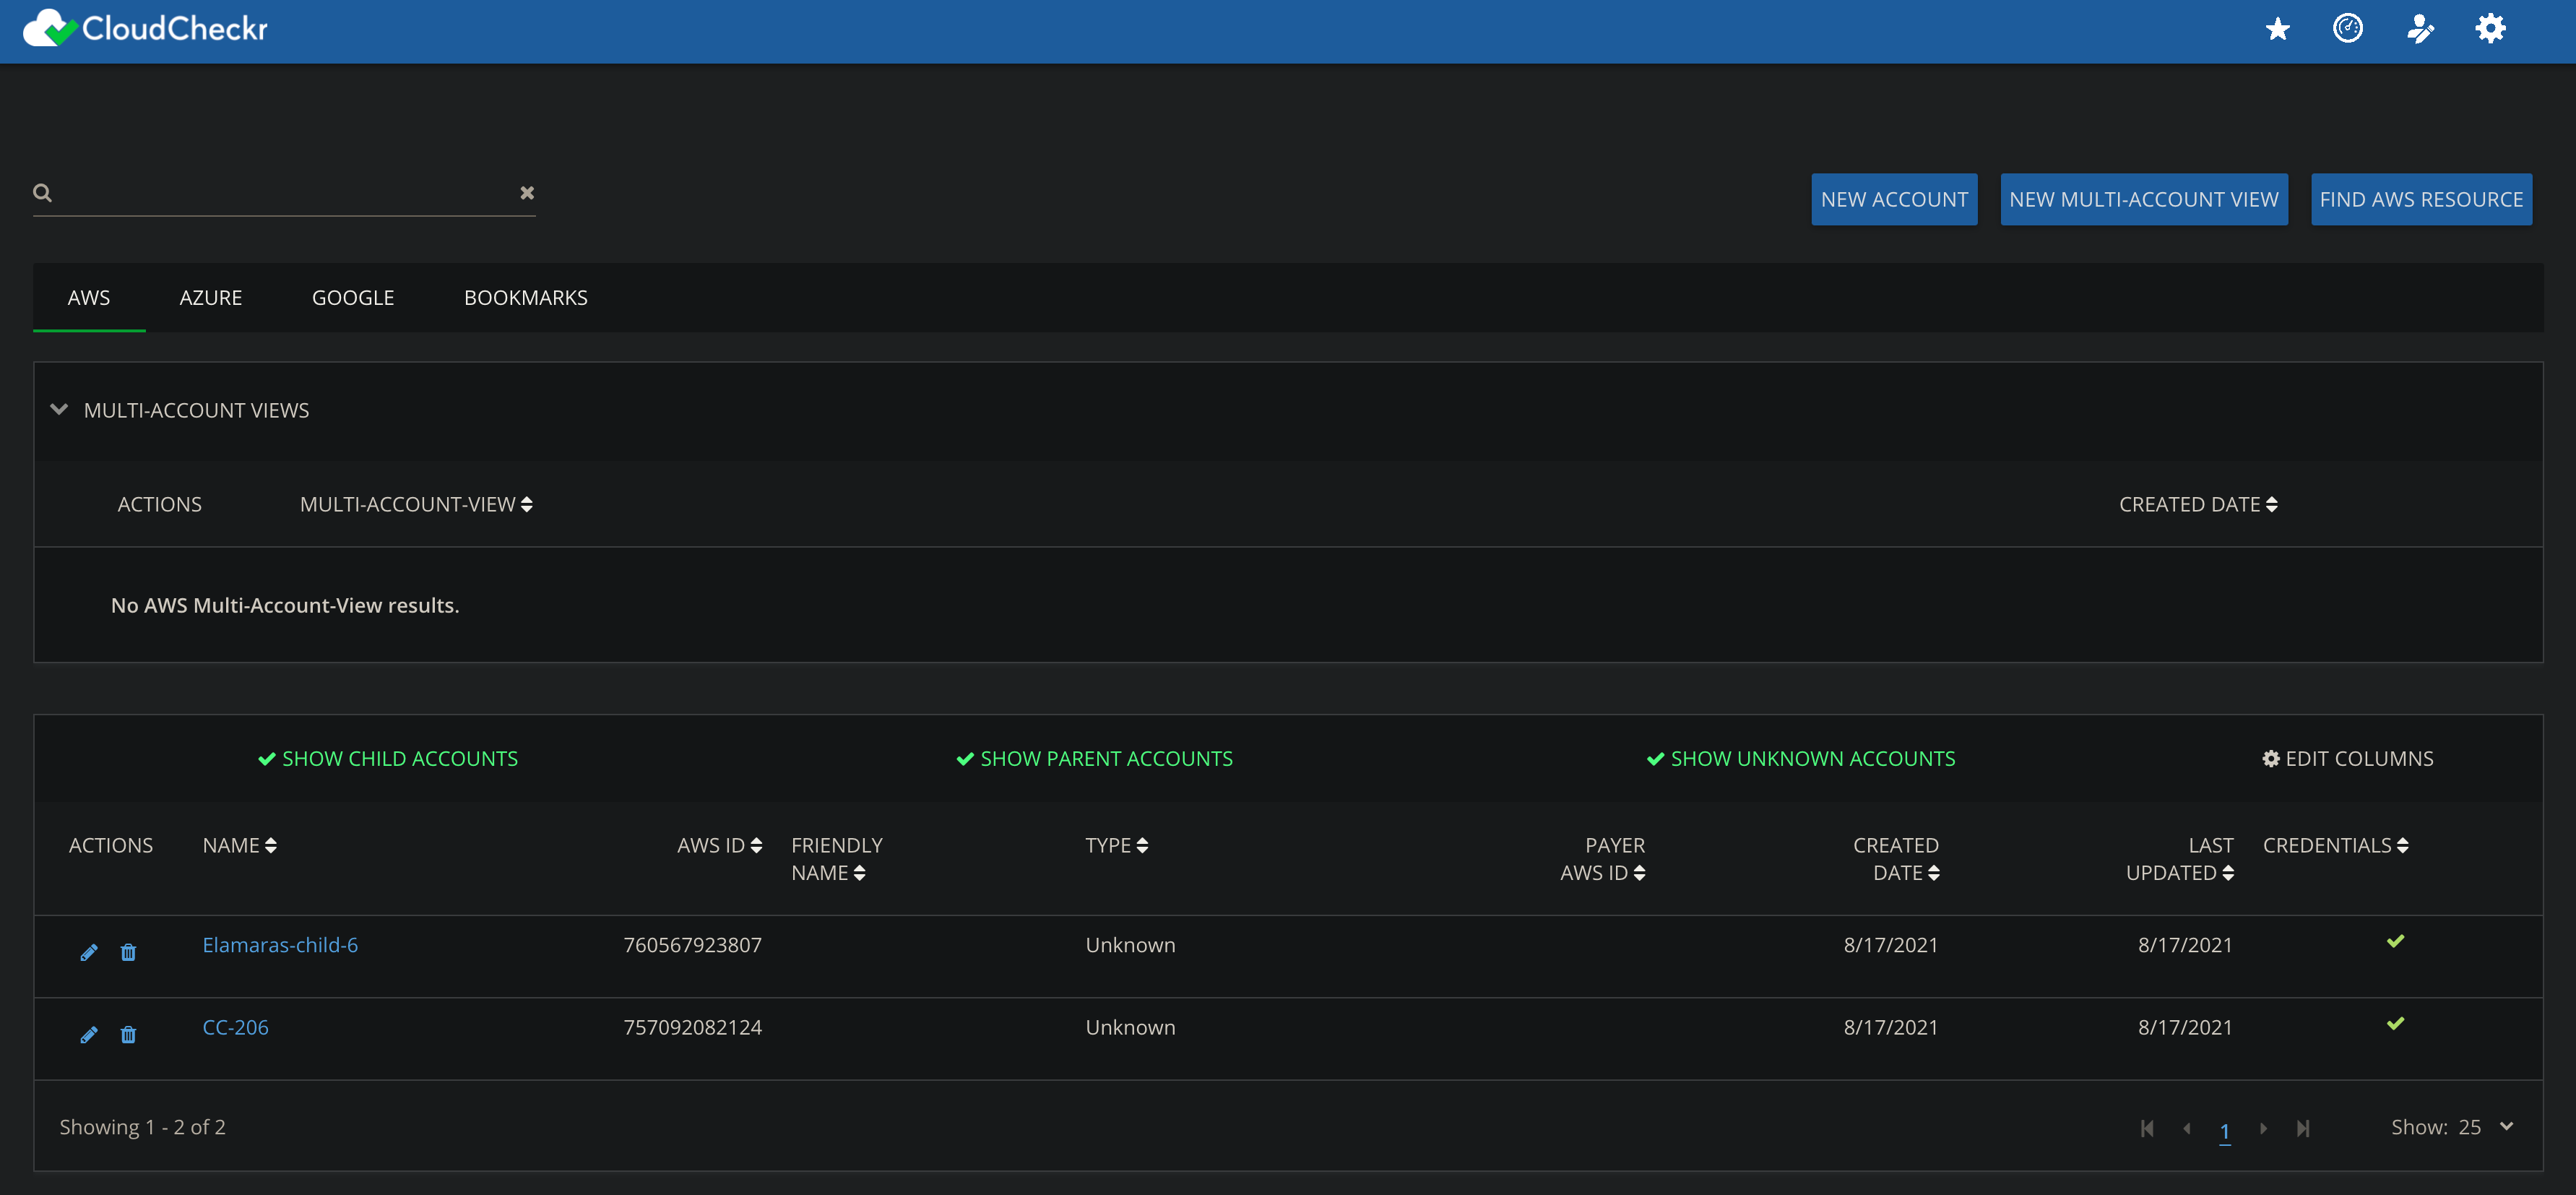The height and width of the screenshot is (1195, 2576).
Task: Open the Elamaras-child-6 account link
Action: tap(280, 944)
